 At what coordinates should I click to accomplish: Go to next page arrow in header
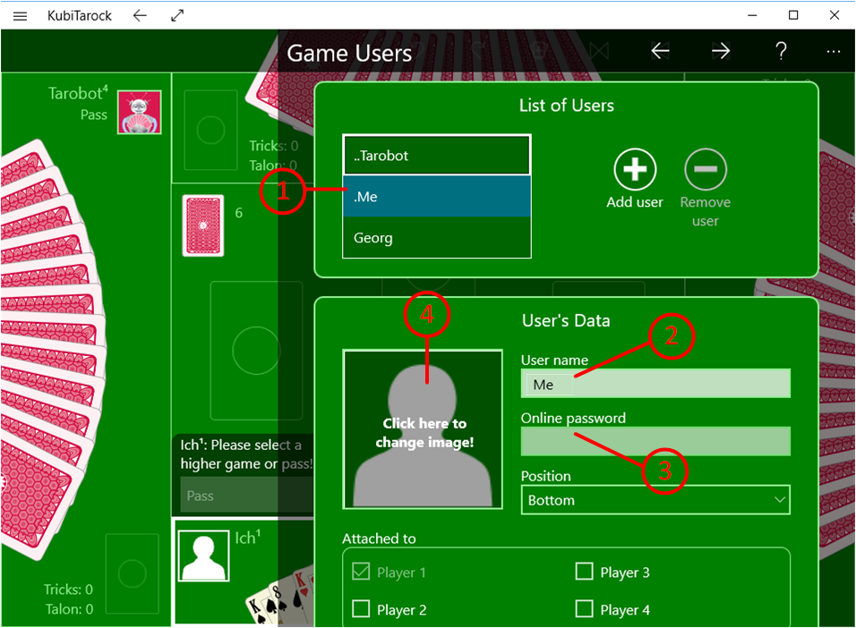721,52
